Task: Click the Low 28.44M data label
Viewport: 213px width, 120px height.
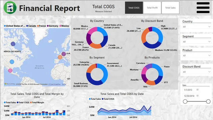Action: [x=134, y=30]
